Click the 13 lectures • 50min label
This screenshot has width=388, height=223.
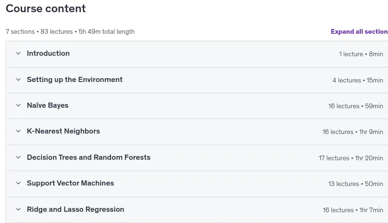[356, 184]
